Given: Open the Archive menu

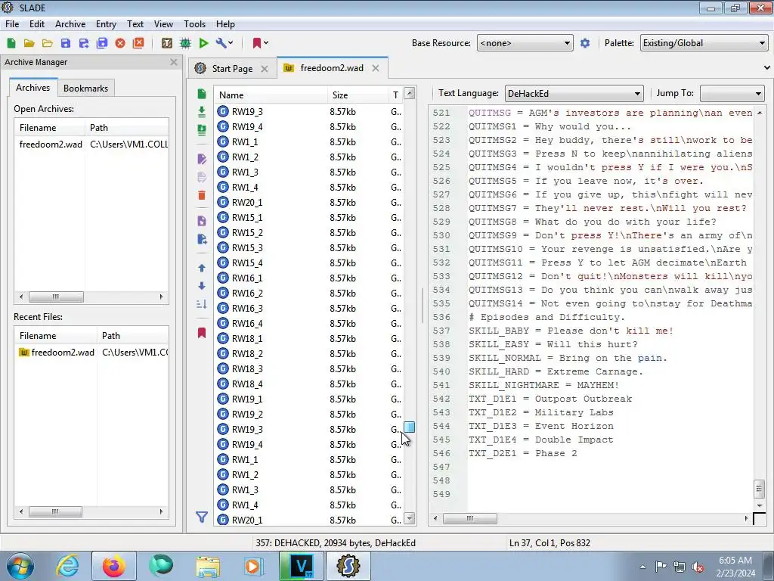Looking at the screenshot, I should (x=70, y=23).
